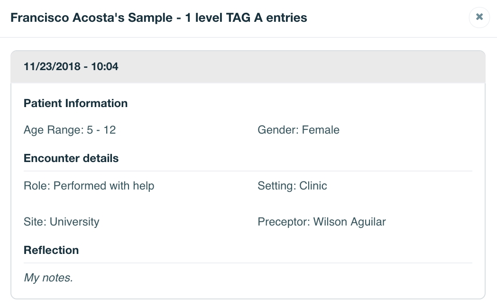Click the Site label
Screen dimensions: 497x307
point(35,222)
